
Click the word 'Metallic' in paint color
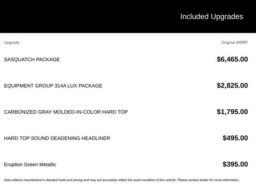coord(47,164)
